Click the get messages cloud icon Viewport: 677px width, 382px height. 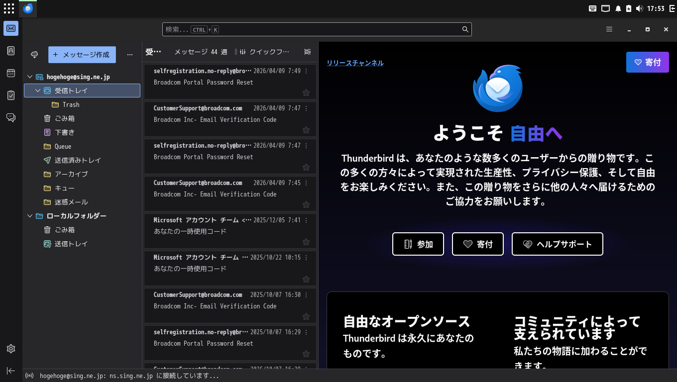click(34, 55)
